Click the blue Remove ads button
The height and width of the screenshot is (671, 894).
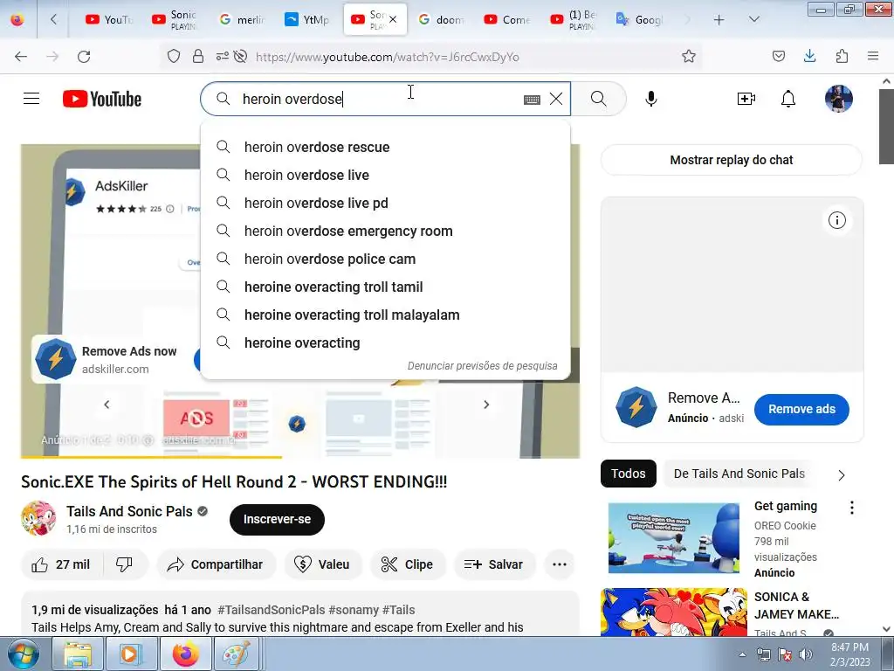(x=801, y=409)
